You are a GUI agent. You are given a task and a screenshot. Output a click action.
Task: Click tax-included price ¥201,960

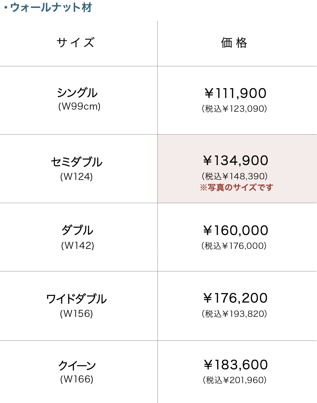click(235, 380)
